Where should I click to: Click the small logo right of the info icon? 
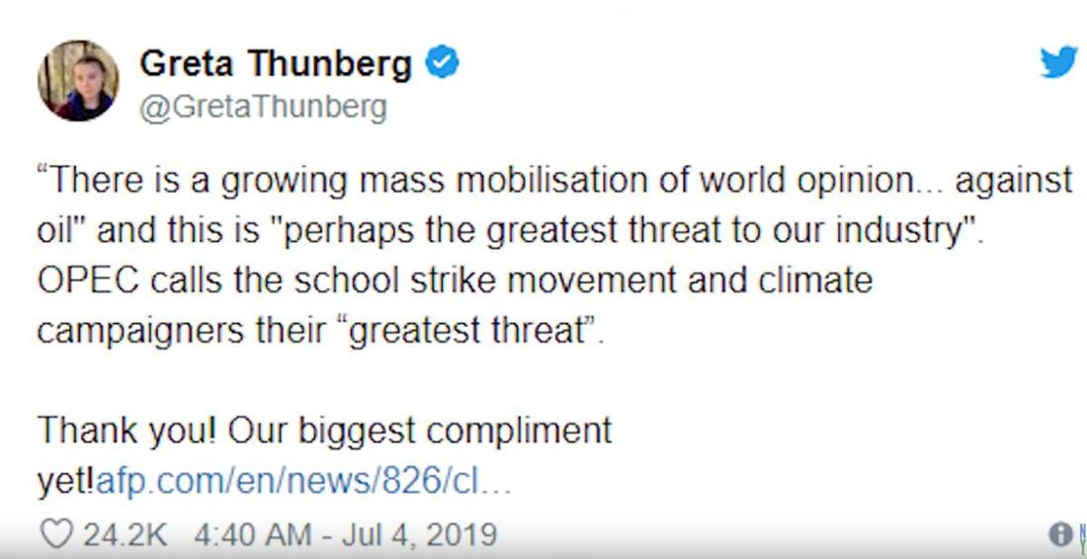point(1081,534)
